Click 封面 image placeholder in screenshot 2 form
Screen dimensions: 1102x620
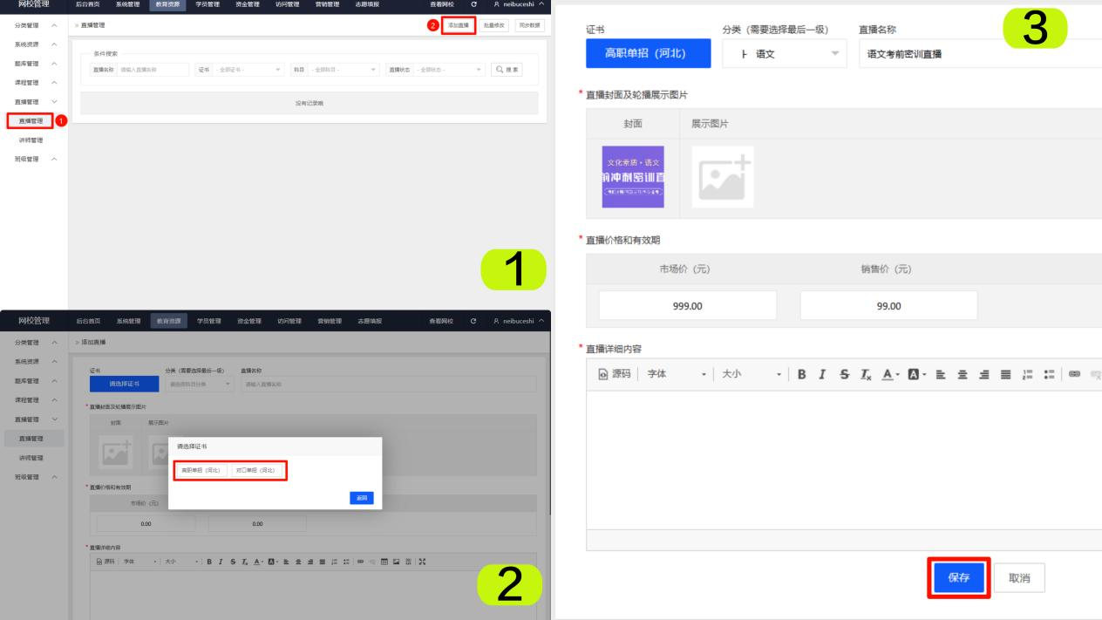pos(116,453)
